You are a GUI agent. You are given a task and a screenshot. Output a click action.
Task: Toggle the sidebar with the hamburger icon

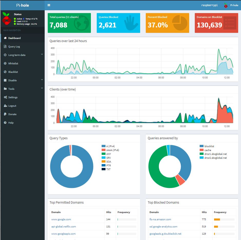49,5
